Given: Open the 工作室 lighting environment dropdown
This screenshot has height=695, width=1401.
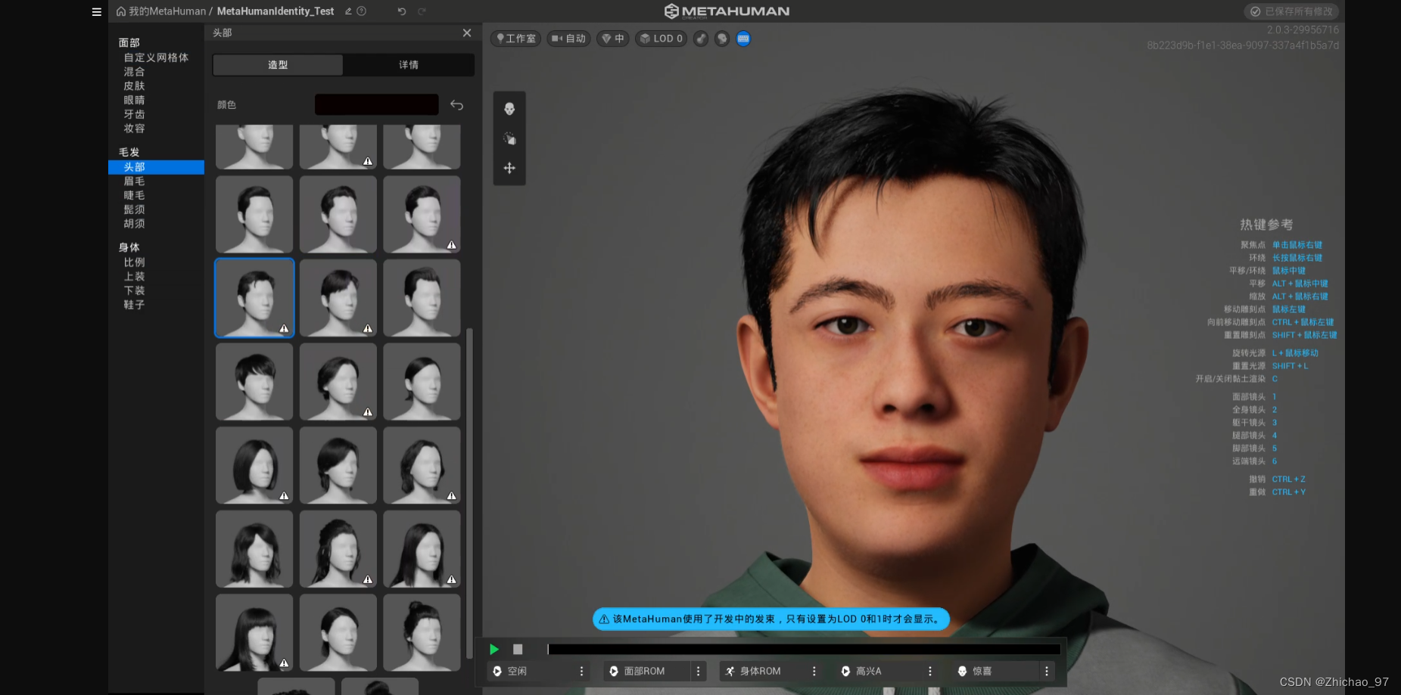Looking at the screenshot, I should tap(516, 39).
